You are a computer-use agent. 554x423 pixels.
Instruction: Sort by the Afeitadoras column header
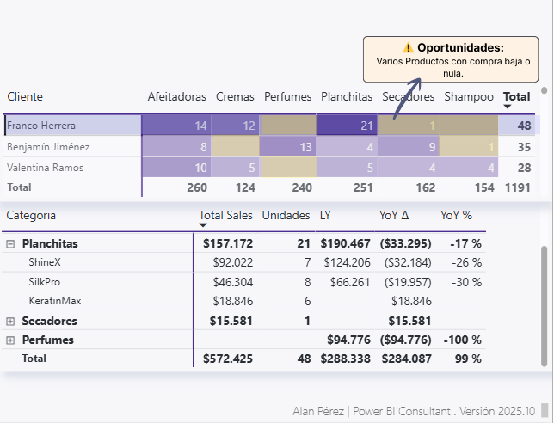(x=176, y=97)
